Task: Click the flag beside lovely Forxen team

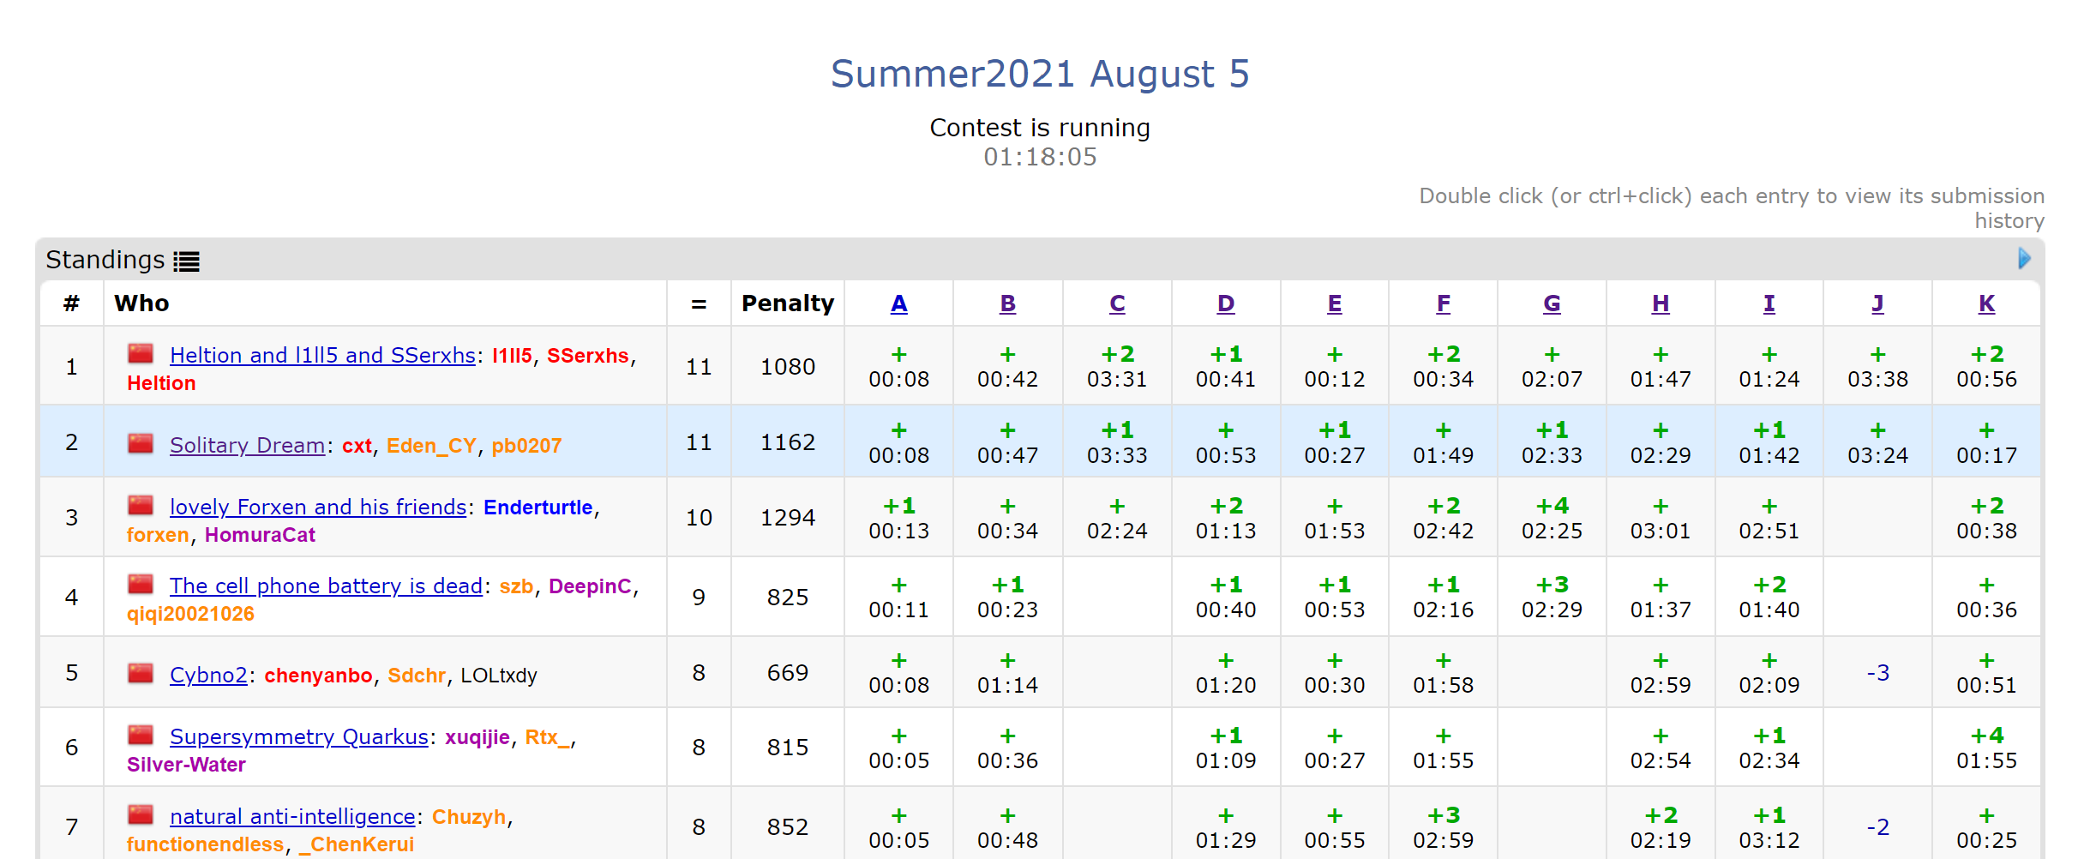Action: tap(141, 506)
